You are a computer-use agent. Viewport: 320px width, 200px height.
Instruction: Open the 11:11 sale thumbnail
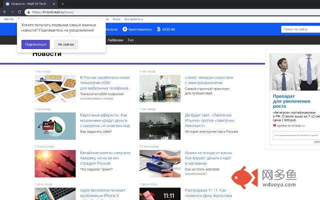[x=160, y=194]
